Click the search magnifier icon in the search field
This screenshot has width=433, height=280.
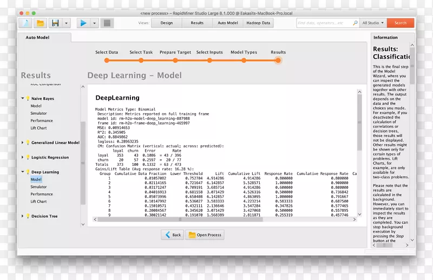[x=355, y=23]
